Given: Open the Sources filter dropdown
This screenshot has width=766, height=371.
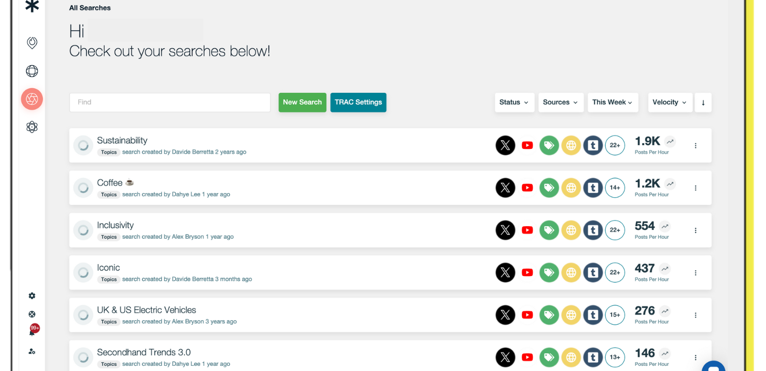Looking at the screenshot, I should click(560, 102).
